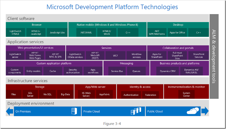This screenshot has height=129, width=226.
Task: Select the Federation box
Action: point(151,95)
